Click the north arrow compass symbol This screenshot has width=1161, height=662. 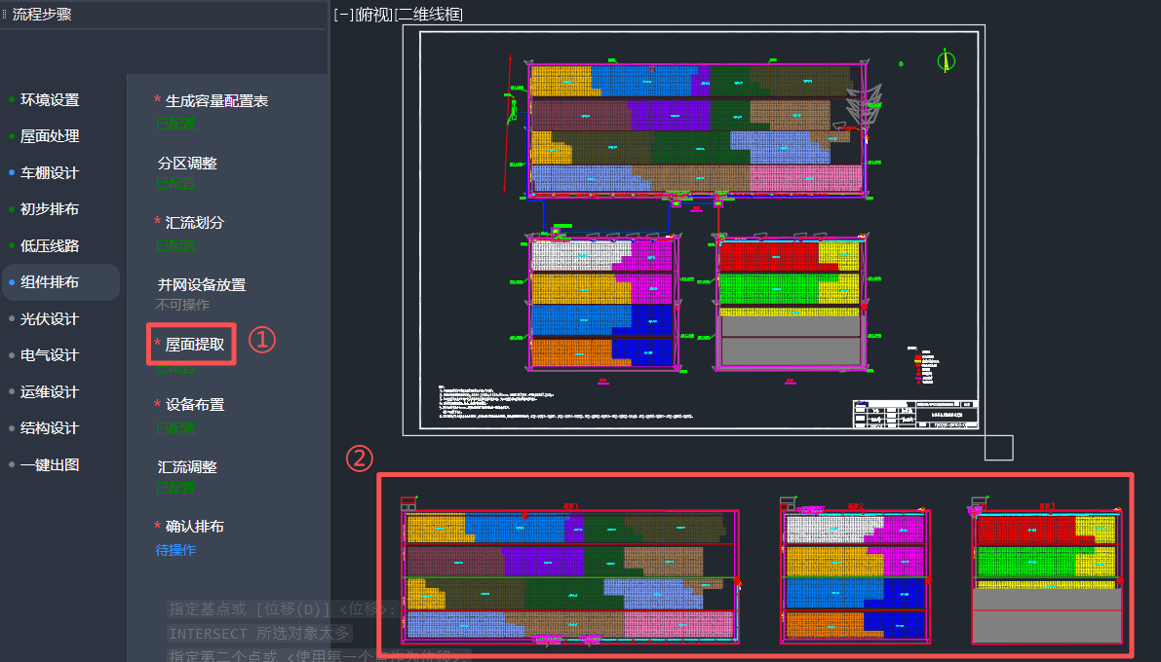[x=945, y=60]
